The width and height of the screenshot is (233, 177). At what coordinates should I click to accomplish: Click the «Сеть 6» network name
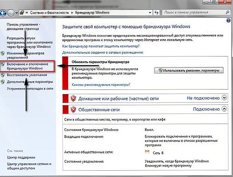158,153
